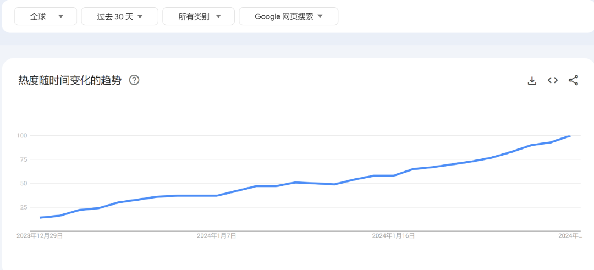594x270 pixels.
Task: Click the 热度随时间变化的趋势 chart title
Action: coord(70,81)
